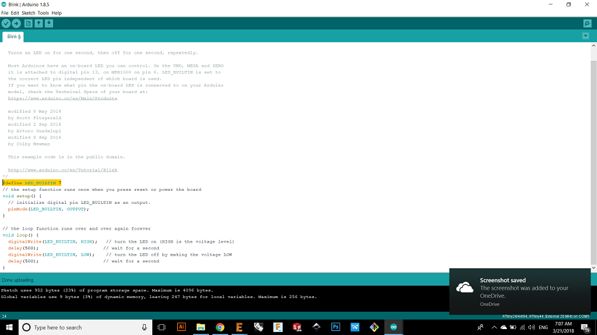Open Adobe Illustrator from the taskbar

click(181, 327)
